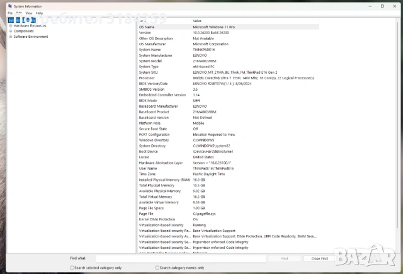
Task: Open the Edit menu
Action: click(x=19, y=13)
